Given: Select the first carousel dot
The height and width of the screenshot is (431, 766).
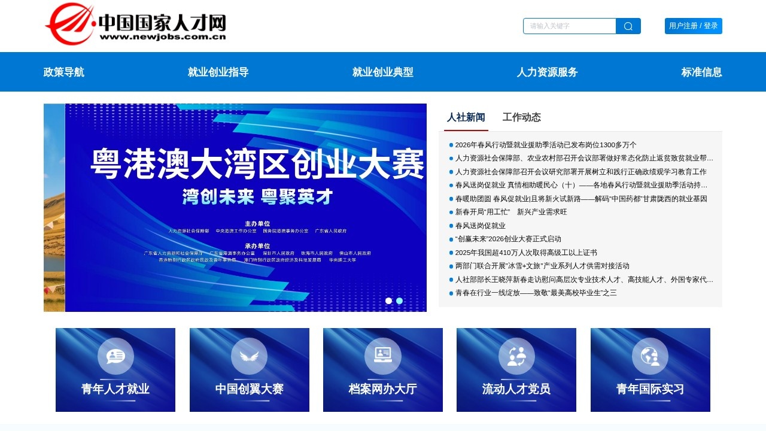Looking at the screenshot, I should click(389, 301).
